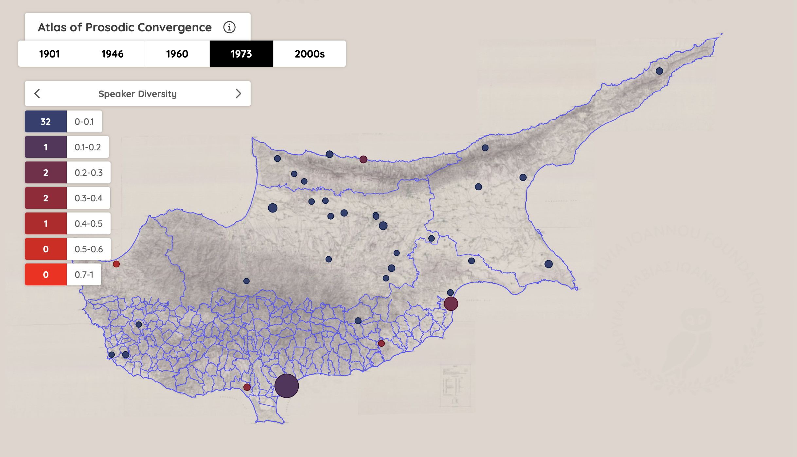
Task: Open the Speaker Diversity metric selector
Action: [x=138, y=93]
